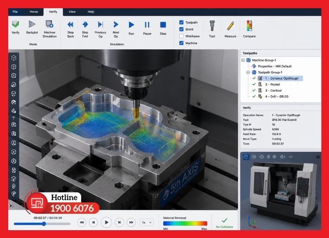Uncheck the Toolpath display checkbox

(x=181, y=23)
